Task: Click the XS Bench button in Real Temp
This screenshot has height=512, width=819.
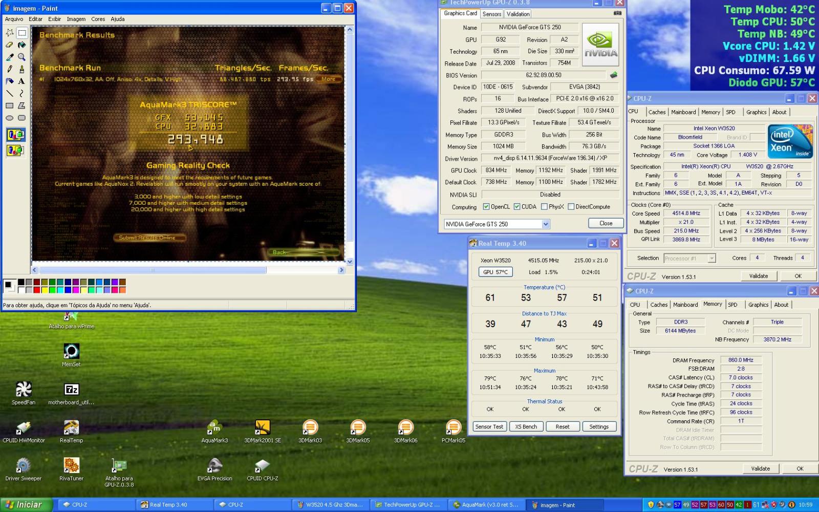Action: (x=526, y=426)
